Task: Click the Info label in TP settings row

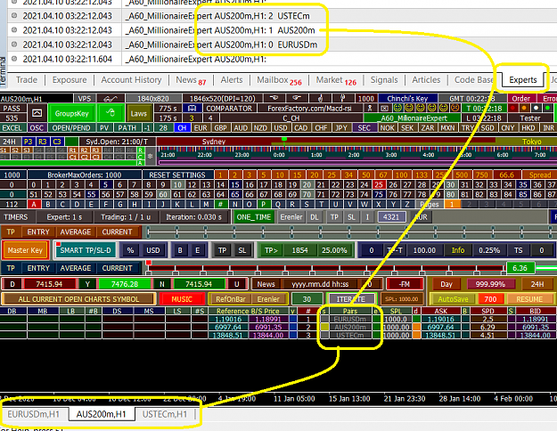Action: [458, 250]
